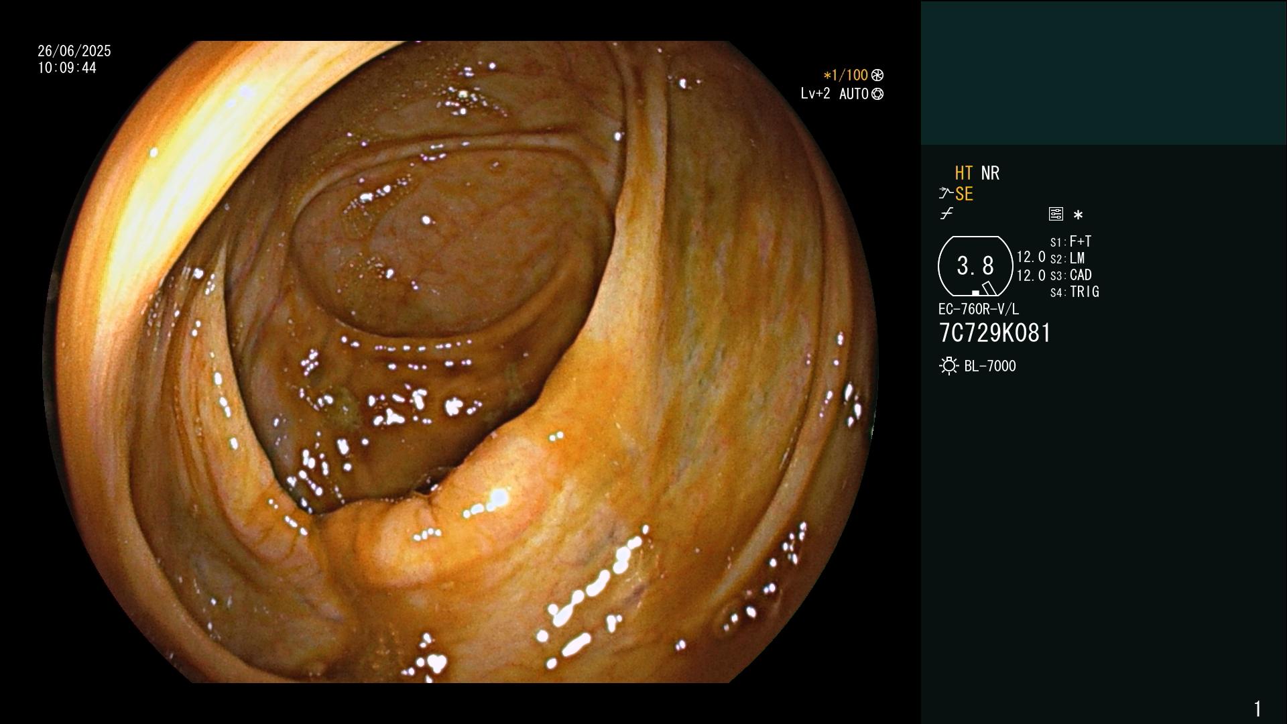
Task: Click the light source lamp icon
Action: pyautogui.click(x=948, y=366)
